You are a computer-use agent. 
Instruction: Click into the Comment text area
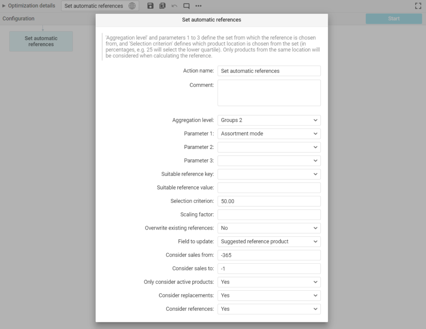coord(269,93)
